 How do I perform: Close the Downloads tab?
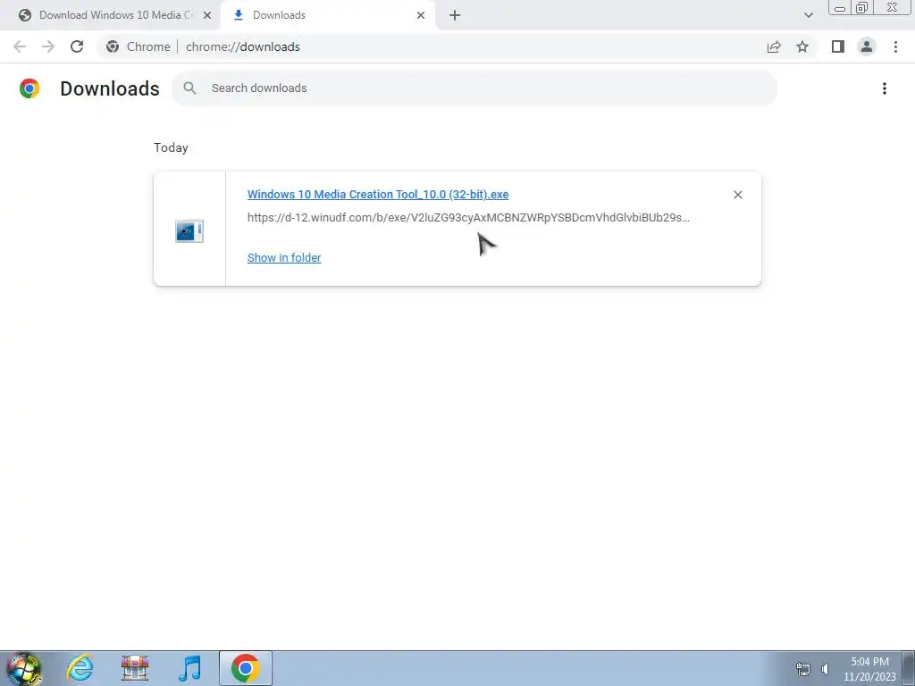(421, 15)
